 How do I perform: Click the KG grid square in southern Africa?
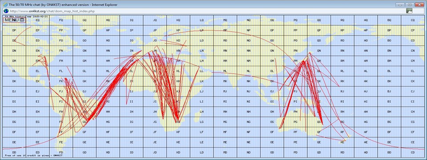pos(178,122)
